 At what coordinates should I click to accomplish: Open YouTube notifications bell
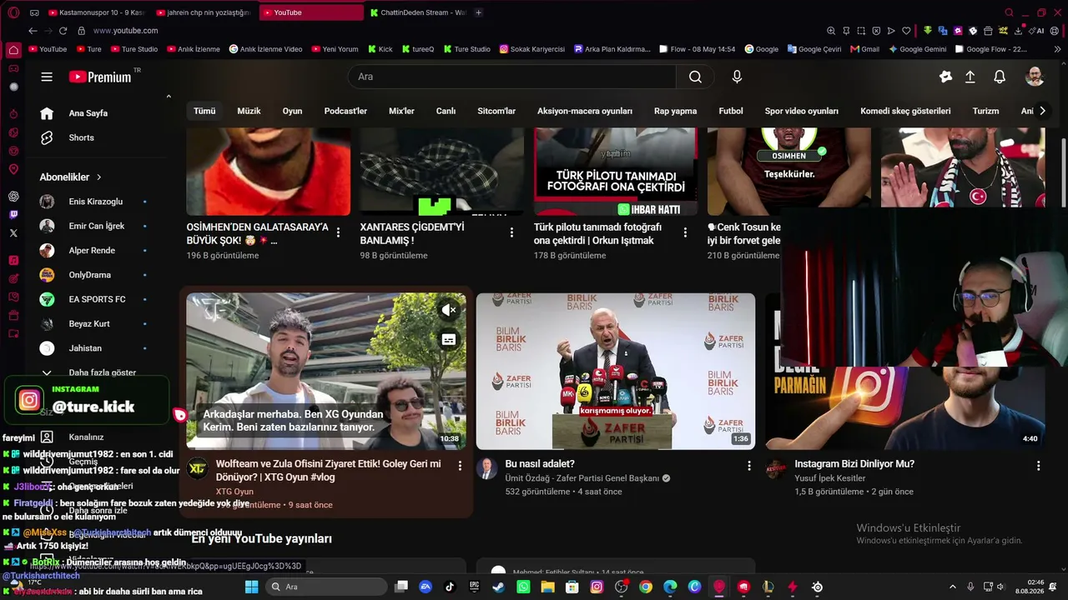(1000, 77)
